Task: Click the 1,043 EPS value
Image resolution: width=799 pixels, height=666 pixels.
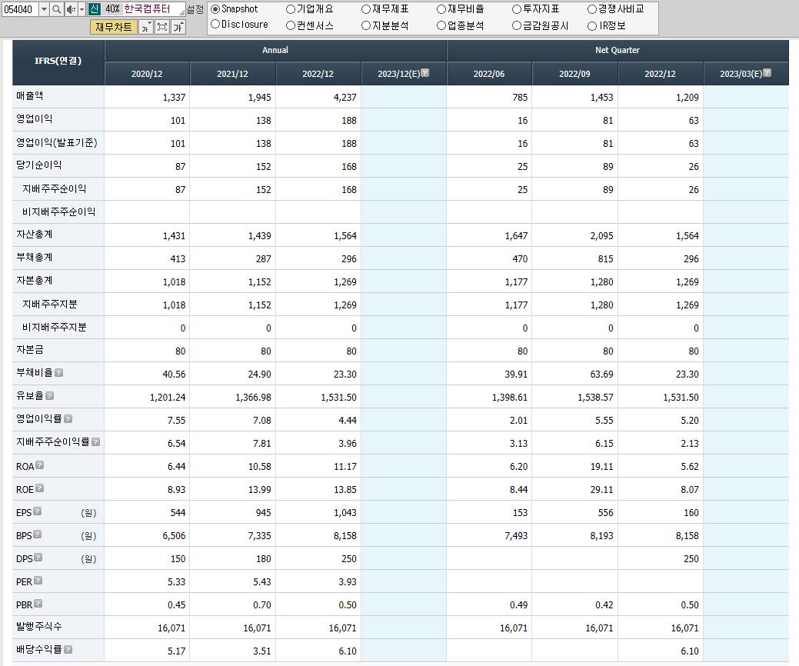Action: click(x=345, y=513)
